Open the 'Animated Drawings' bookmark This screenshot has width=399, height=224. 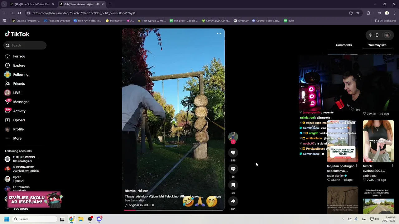(57, 21)
